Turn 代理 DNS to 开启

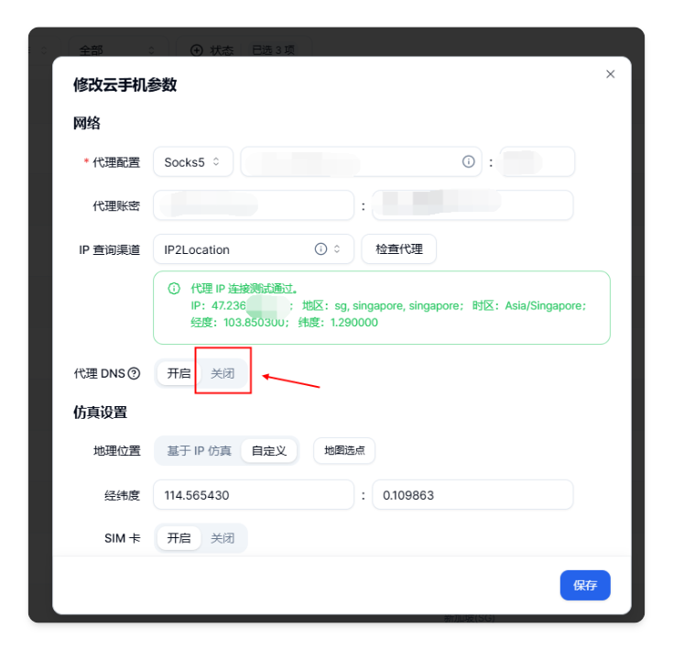[179, 373]
